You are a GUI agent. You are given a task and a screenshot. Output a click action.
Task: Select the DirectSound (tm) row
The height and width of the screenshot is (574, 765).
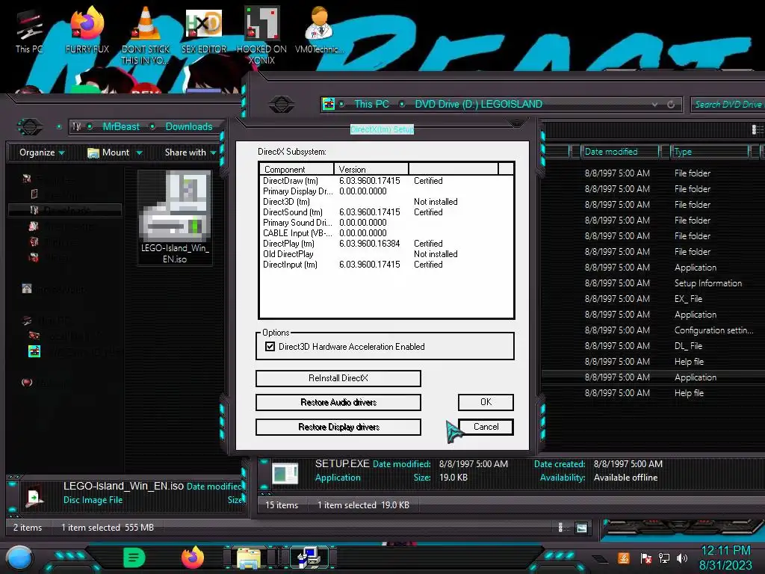coord(385,212)
